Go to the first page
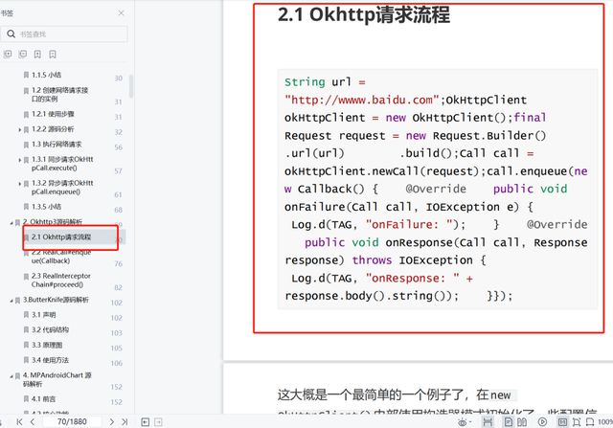Image resolution: width=613 pixels, height=428 pixels. (x=19, y=421)
